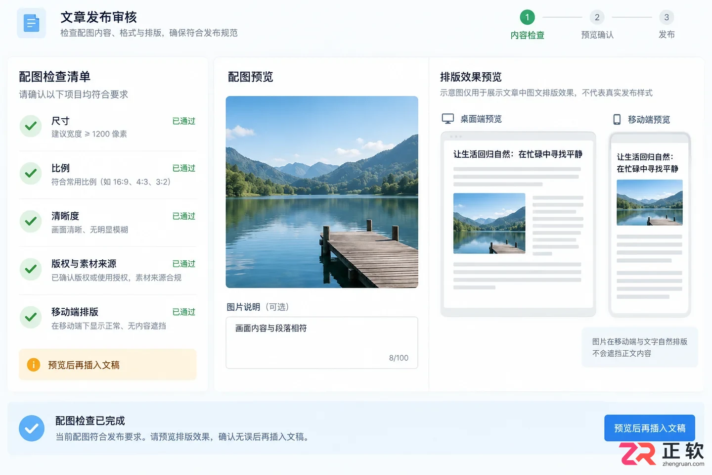Click the green check icon for 版权与素材来源
Screen dimensions: 712x475
pos(31,269)
